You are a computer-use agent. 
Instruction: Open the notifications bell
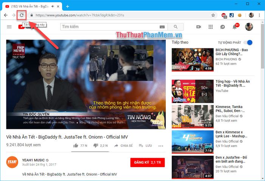tap(235, 27)
